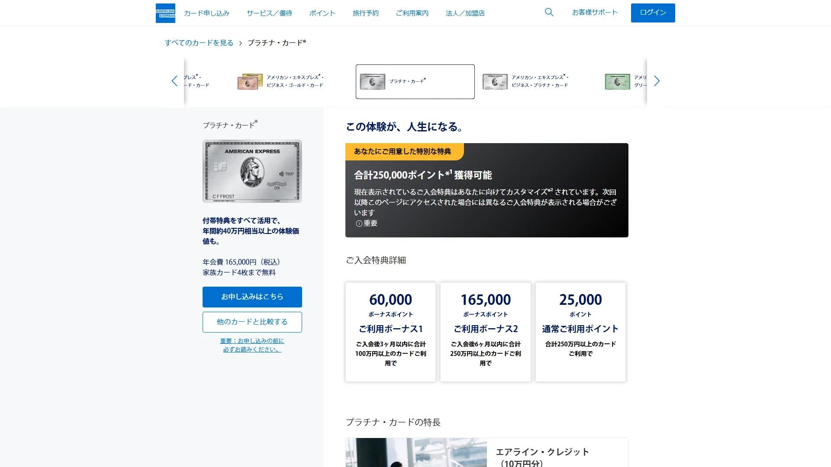831x467 pixels.
Task: Select the プラチナ・カード carousel item
Action: [415, 82]
